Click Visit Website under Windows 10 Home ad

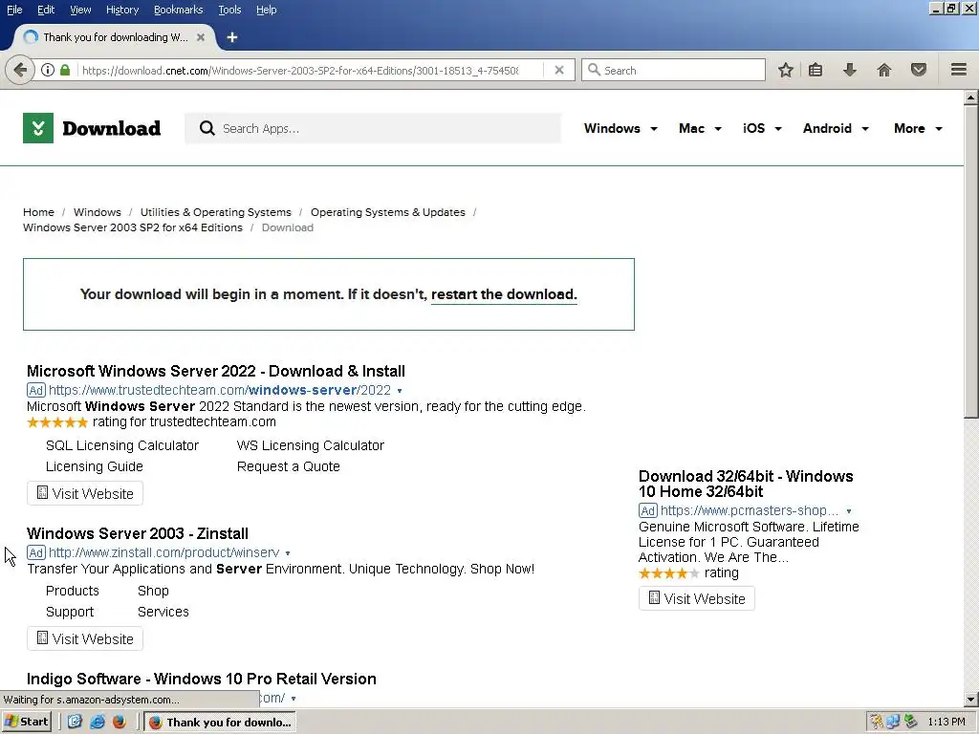click(x=697, y=598)
